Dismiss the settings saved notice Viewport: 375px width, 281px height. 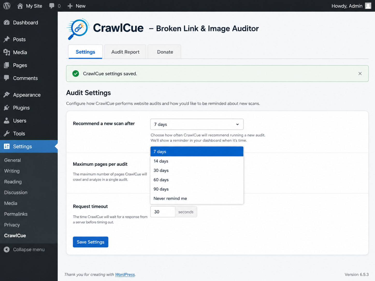(x=360, y=73)
